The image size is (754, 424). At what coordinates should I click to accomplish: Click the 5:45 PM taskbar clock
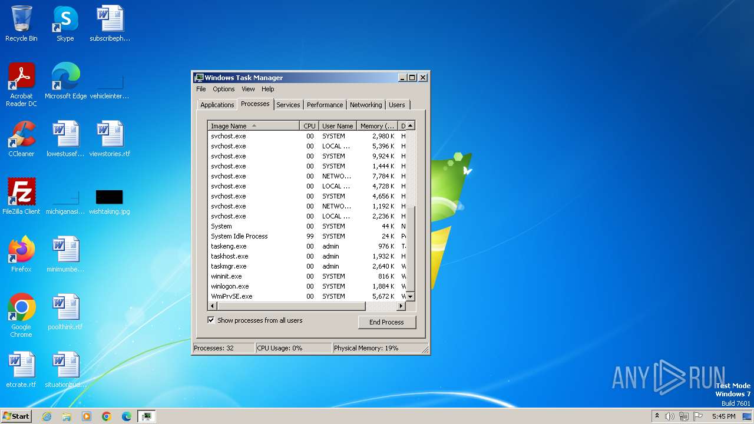(723, 416)
